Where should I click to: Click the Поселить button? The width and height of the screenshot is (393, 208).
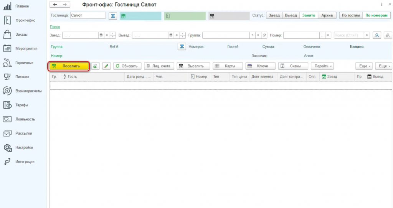[68, 66]
